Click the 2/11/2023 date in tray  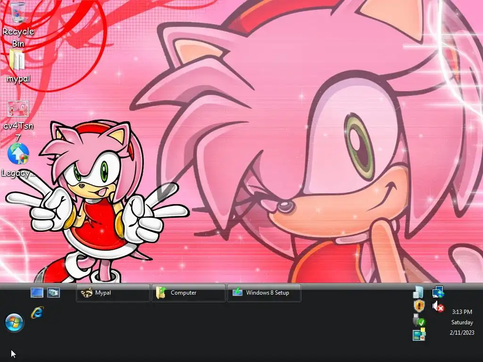click(462, 332)
